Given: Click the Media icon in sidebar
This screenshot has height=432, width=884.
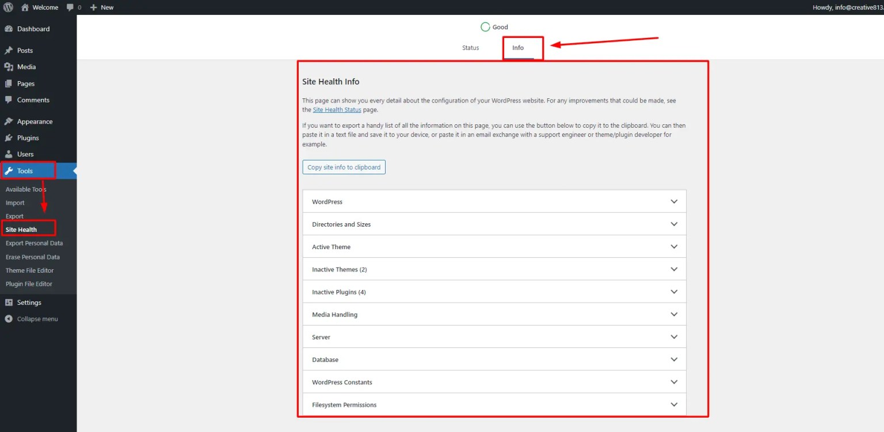Looking at the screenshot, I should [x=9, y=67].
